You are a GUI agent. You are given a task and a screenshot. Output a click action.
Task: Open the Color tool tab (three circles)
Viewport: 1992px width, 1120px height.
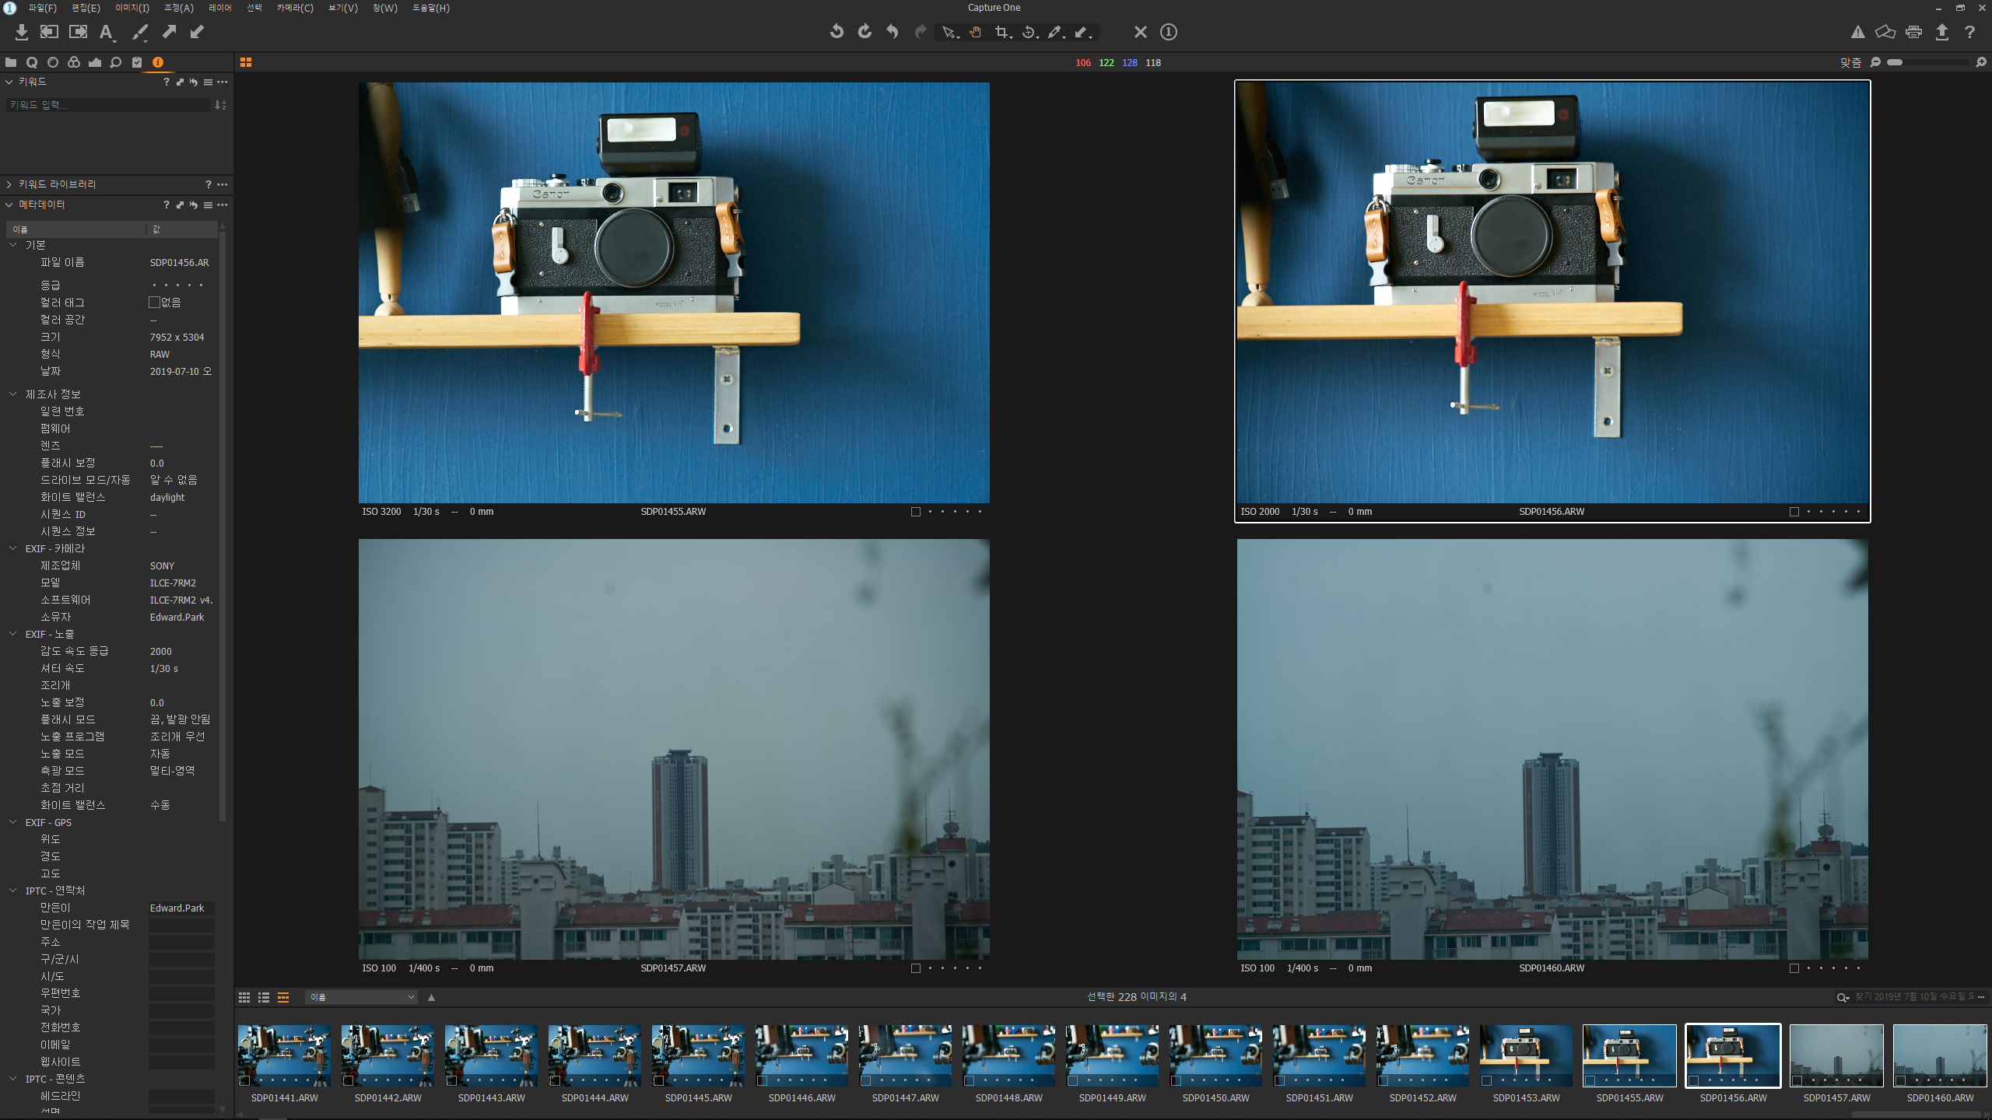click(x=74, y=62)
